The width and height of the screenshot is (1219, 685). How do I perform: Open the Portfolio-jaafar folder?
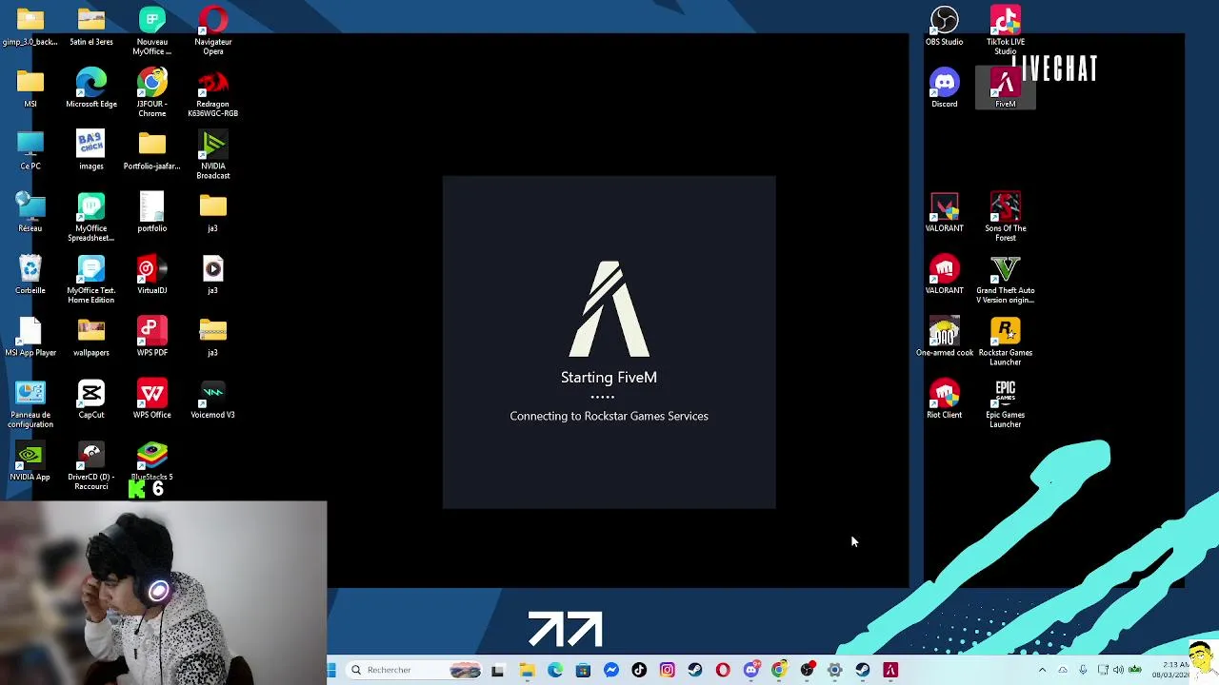pos(151,150)
